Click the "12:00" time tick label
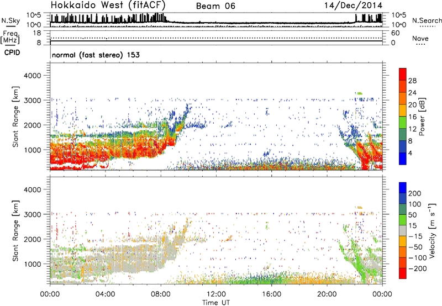Image resolution: width=442 pixels, height=306 pixels. (x=216, y=294)
